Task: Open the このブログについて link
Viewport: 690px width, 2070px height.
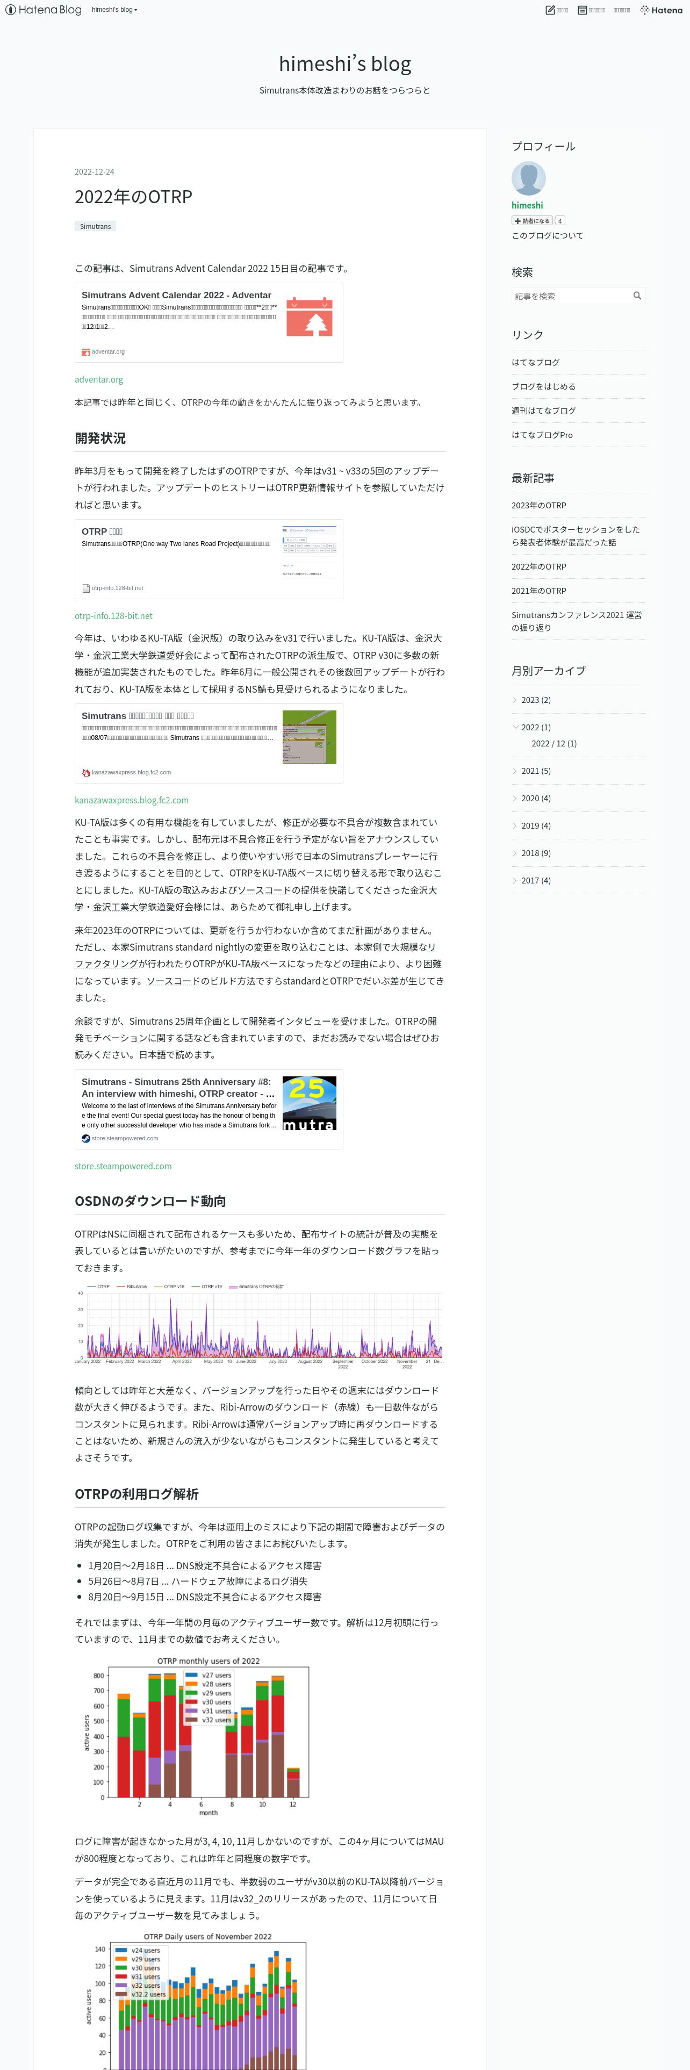Action: point(548,236)
